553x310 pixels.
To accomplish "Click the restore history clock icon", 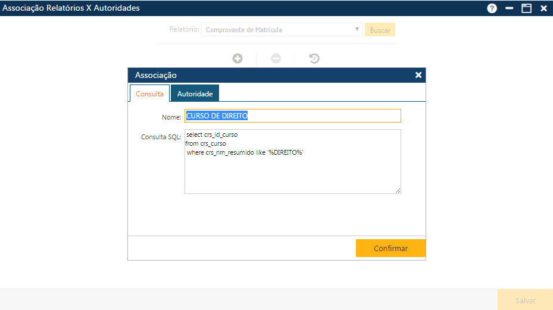I will [x=314, y=58].
